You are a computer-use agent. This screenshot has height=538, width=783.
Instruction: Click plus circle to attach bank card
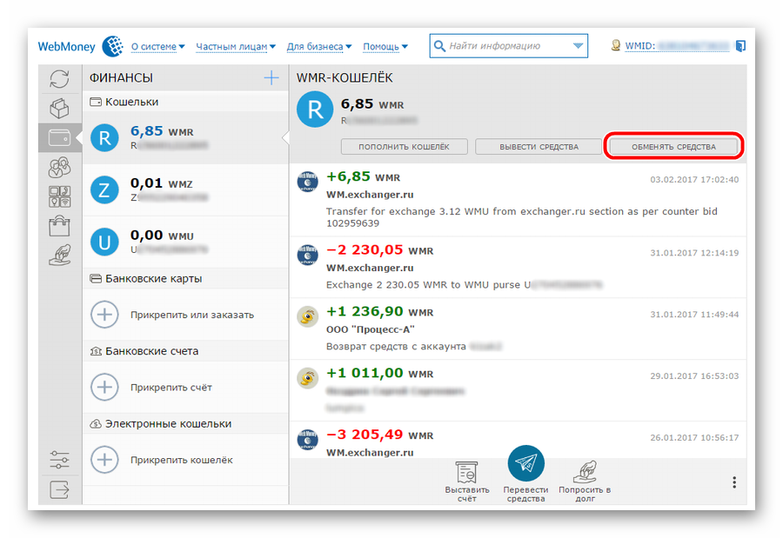click(104, 315)
